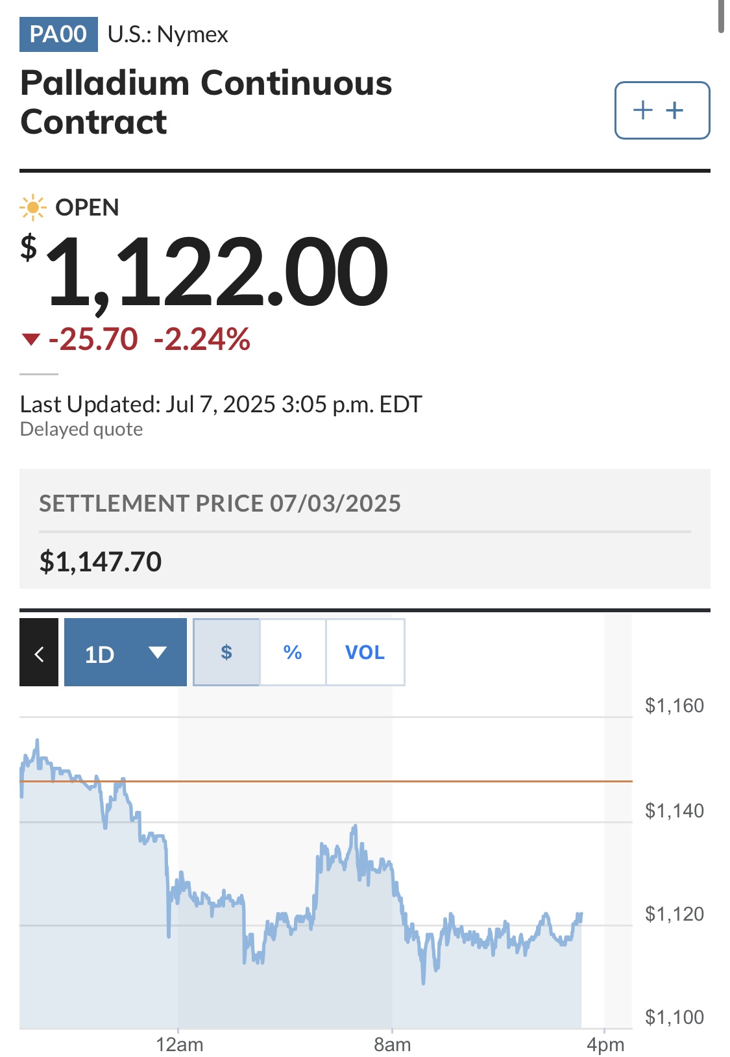Screen dimensions: 730x1057
Task: Click the sun market-open status icon
Action: coord(32,208)
